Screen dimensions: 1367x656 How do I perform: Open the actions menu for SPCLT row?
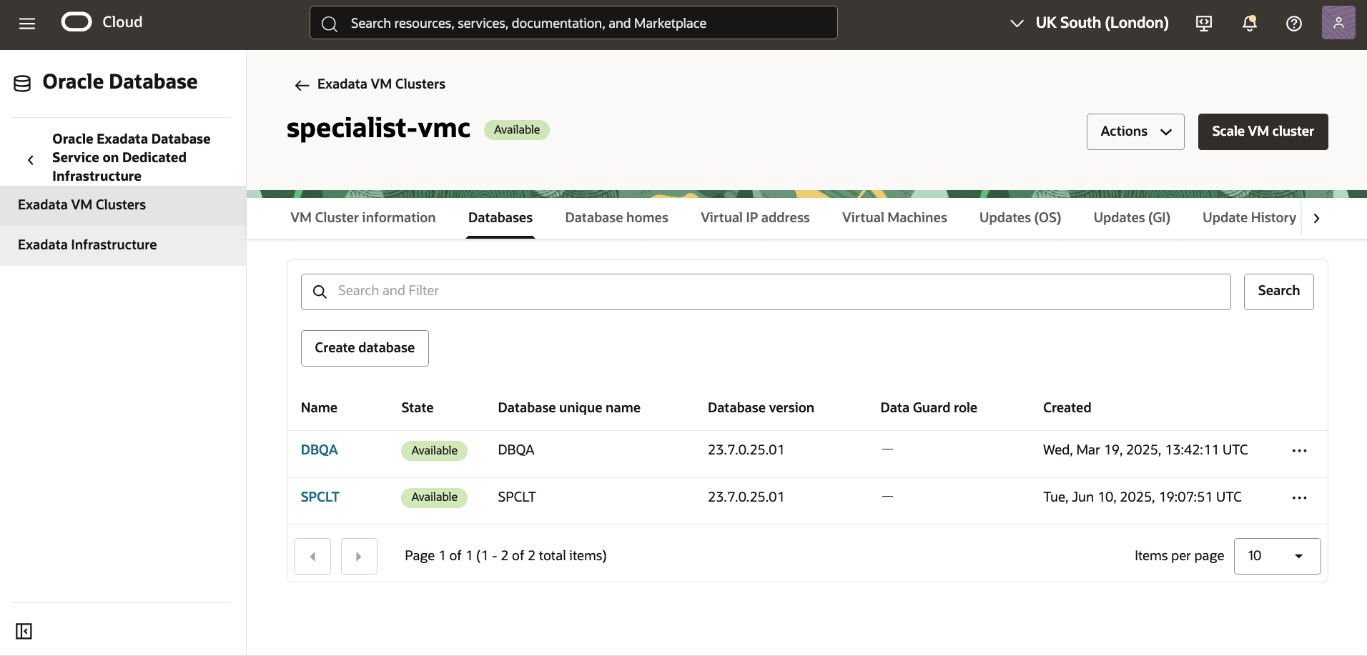pyautogui.click(x=1299, y=497)
